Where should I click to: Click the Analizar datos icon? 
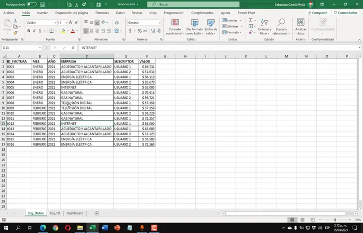(x=300, y=23)
